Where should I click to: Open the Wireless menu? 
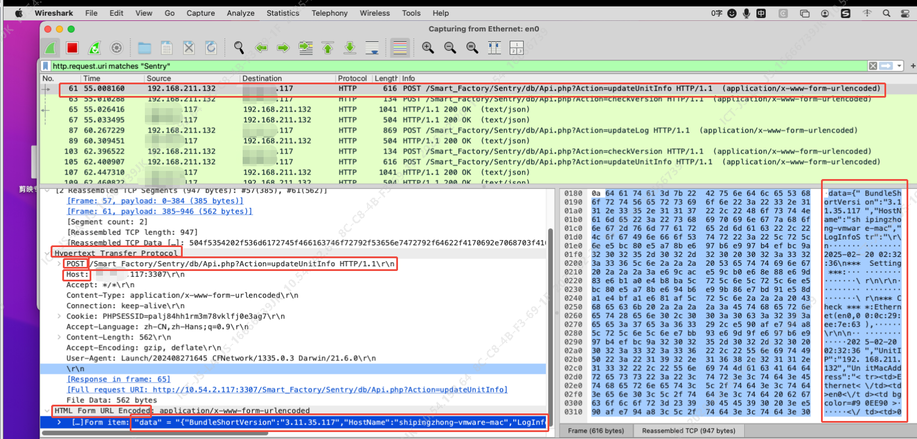point(375,13)
